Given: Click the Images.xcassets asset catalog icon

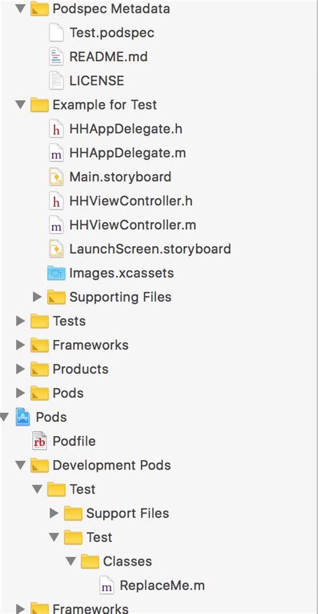Looking at the screenshot, I should click(x=56, y=273).
